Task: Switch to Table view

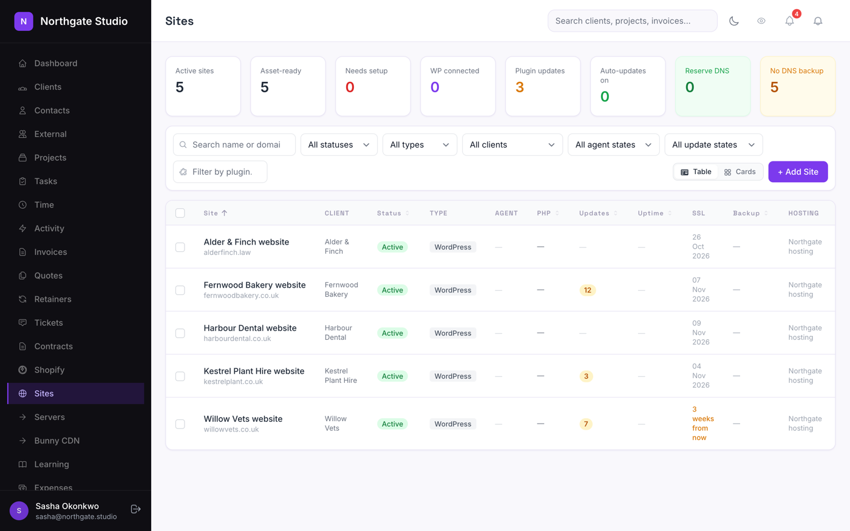Action: pyautogui.click(x=696, y=172)
